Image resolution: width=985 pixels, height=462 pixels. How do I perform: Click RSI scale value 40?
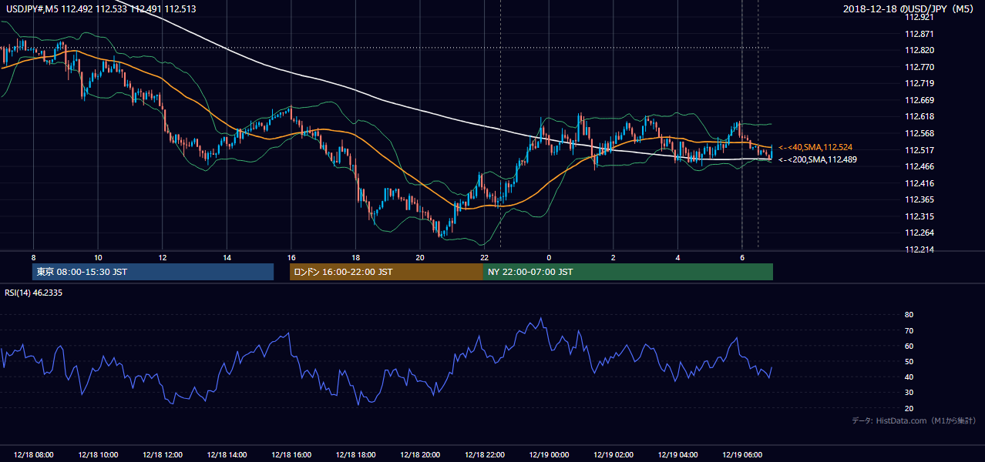click(909, 377)
